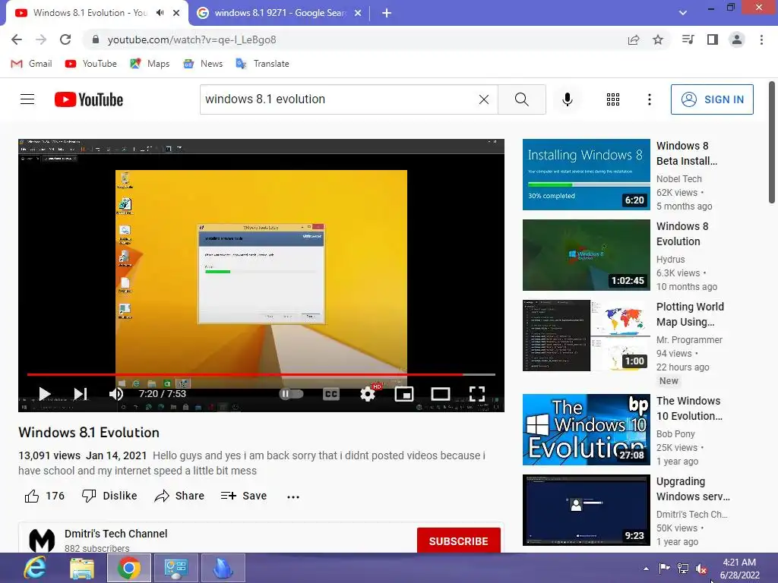778x583 pixels.
Task: Open Upgrading Windows server video title
Action: point(693,489)
